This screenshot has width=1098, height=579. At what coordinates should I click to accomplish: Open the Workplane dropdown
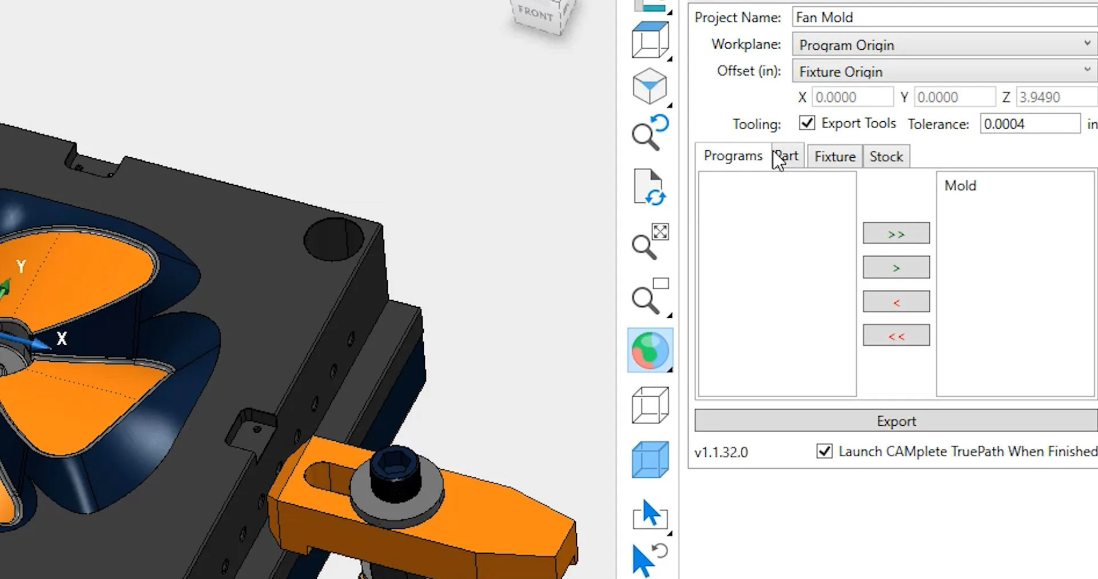(x=944, y=45)
